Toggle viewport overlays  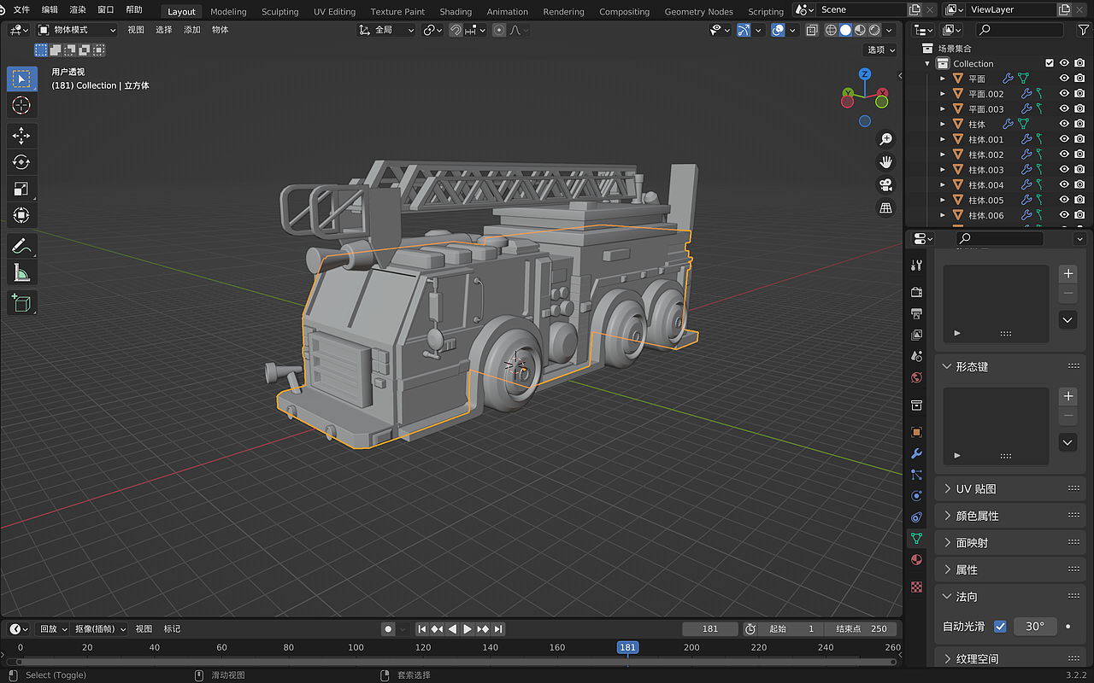(778, 30)
